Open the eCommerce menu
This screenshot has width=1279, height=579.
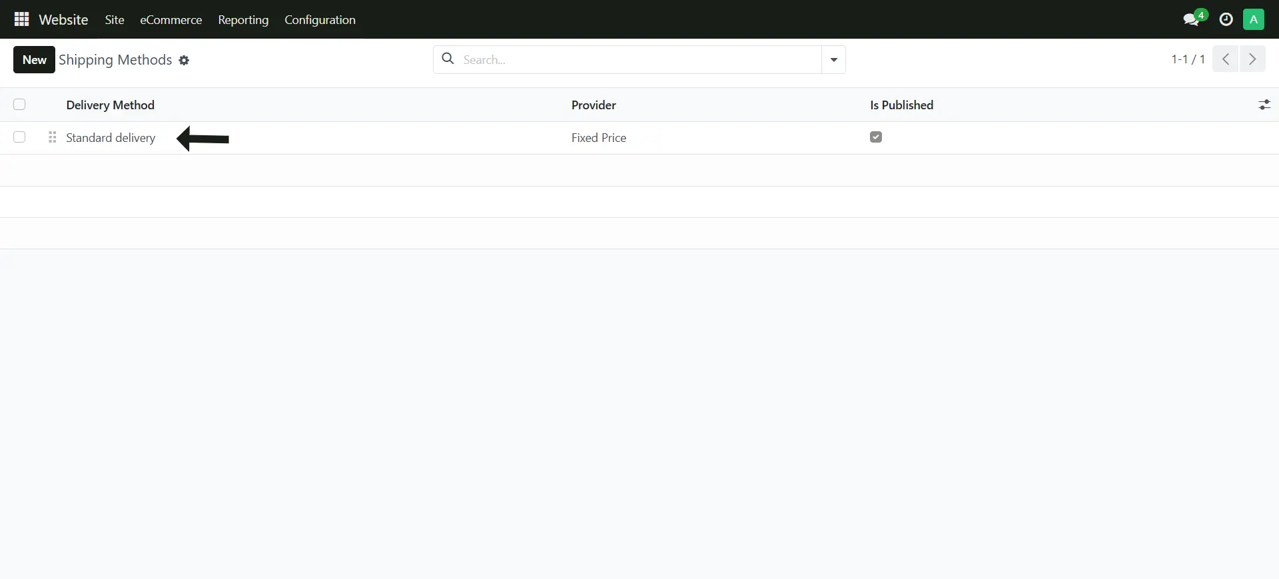pos(171,20)
